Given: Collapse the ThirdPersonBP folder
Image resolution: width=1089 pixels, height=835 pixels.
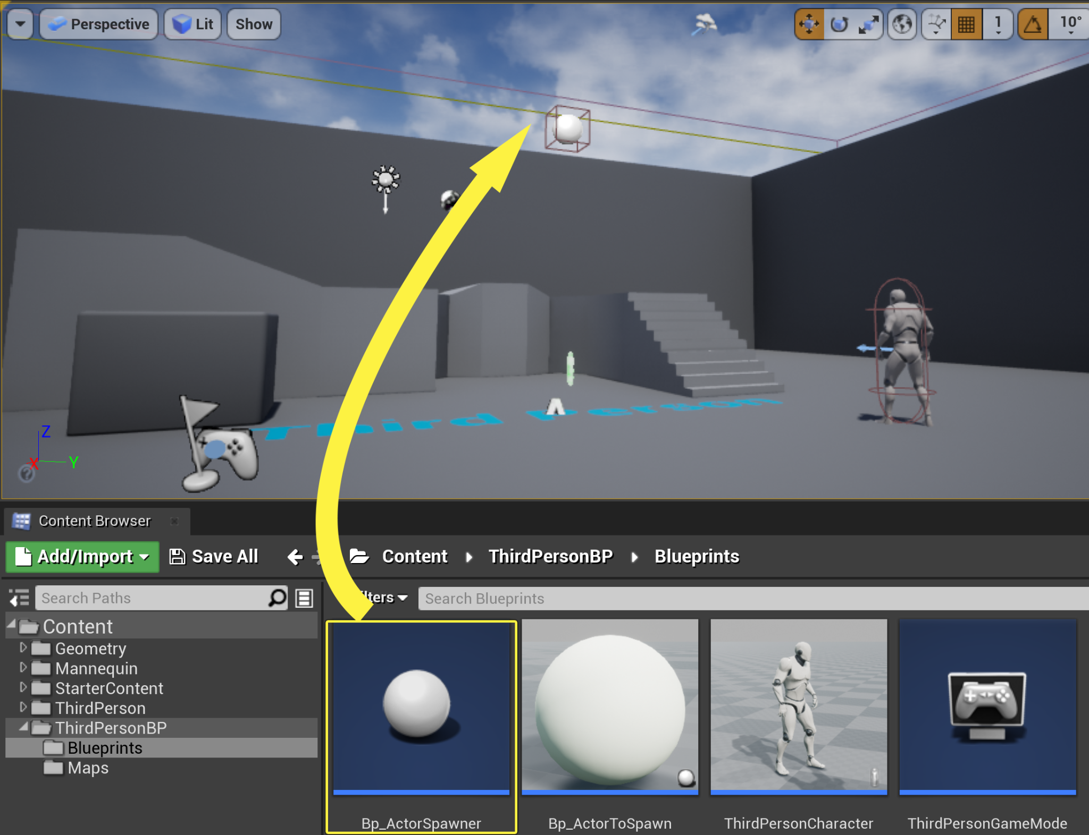Looking at the screenshot, I should tap(23, 727).
